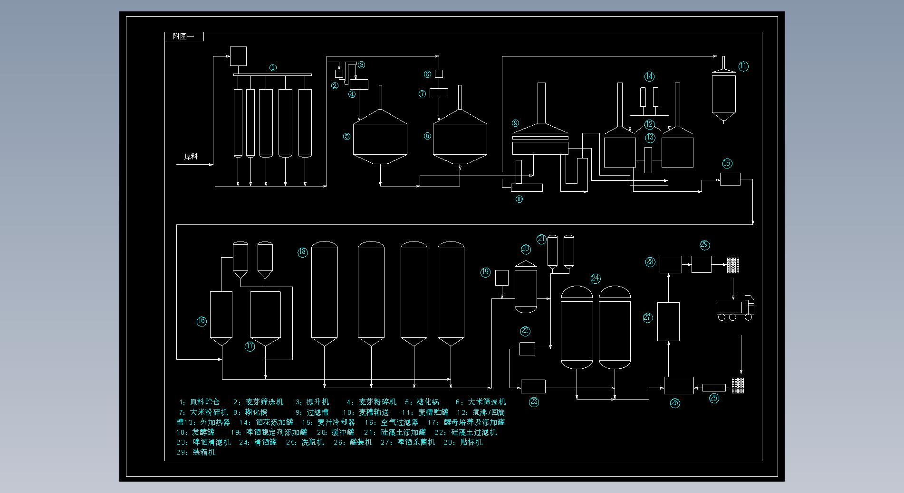The height and width of the screenshot is (493, 904).
Task: Select circled number 2 marker
Action: point(335,86)
